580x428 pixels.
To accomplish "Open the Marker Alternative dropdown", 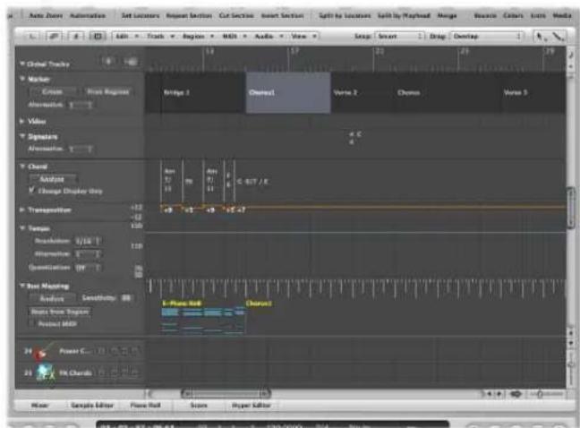I will click(81, 105).
